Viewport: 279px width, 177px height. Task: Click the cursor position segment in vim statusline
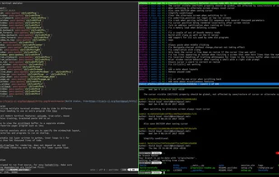click(133, 170)
